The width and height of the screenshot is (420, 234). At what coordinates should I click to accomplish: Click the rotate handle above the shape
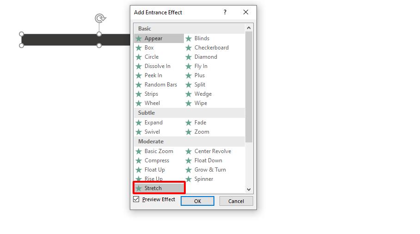pos(100,18)
